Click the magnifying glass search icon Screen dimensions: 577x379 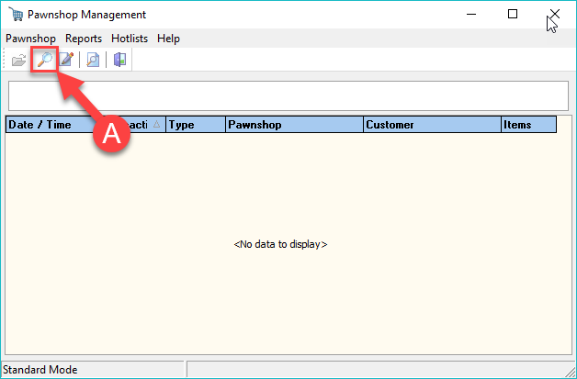[x=43, y=61]
